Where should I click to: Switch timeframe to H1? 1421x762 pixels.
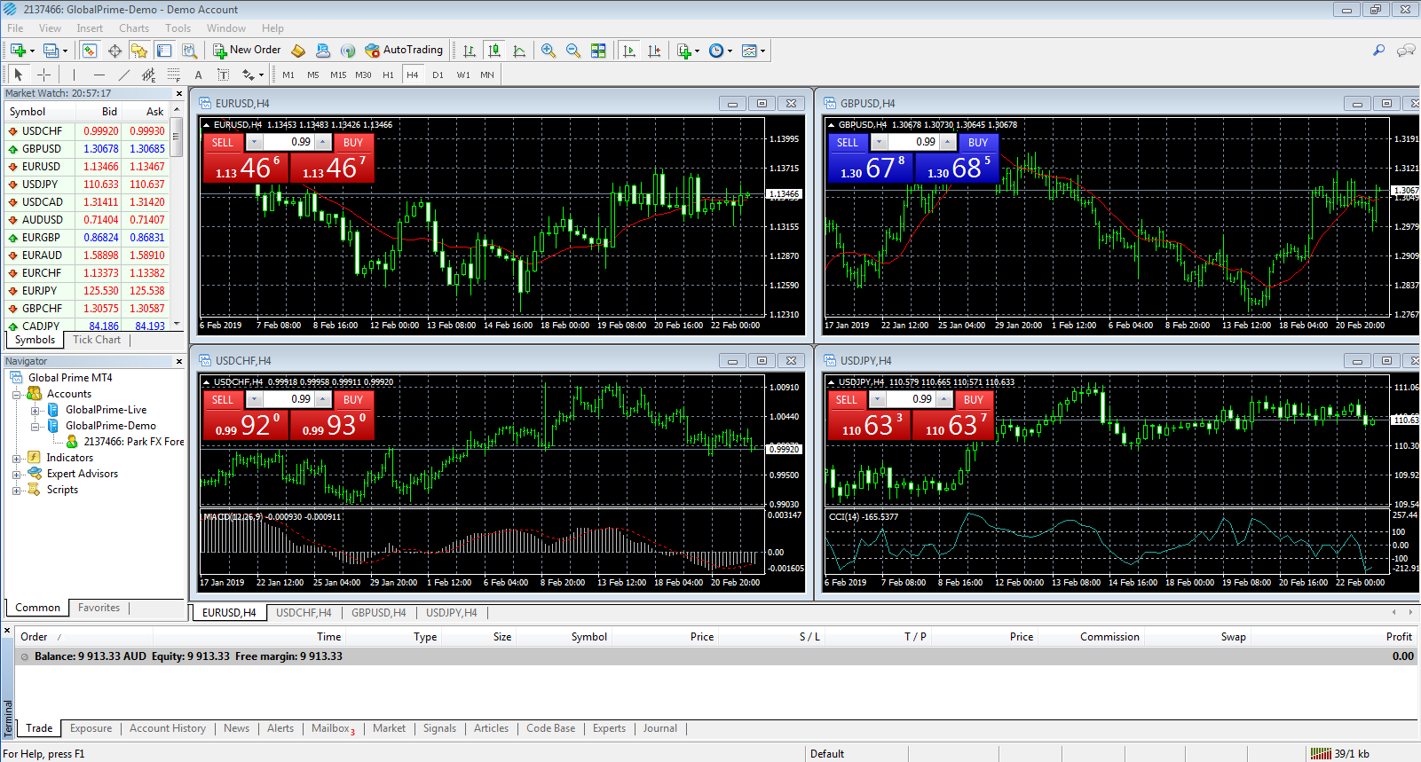tap(388, 75)
